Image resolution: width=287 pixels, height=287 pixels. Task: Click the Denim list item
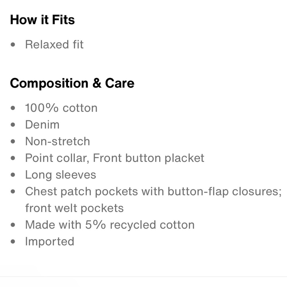[x=42, y=125]
